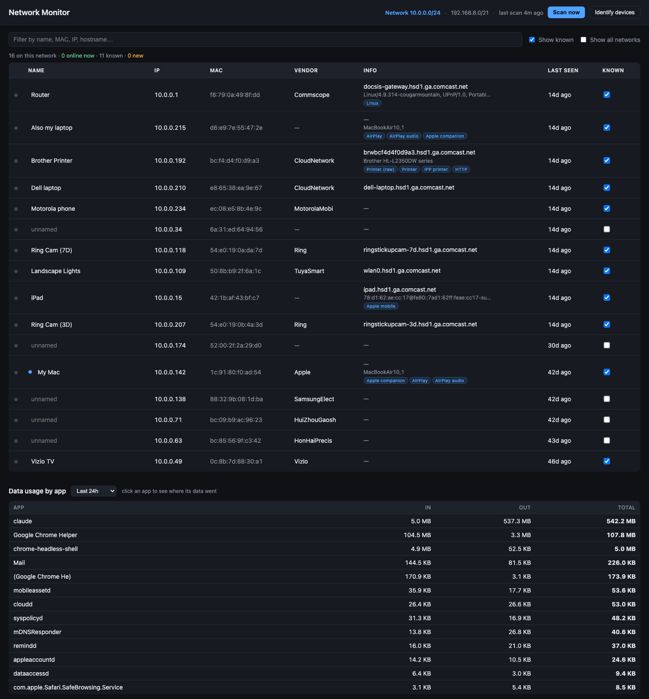This screenshot has width=649, height=699.
Task: Open the Last 24h time range dropdown
Action: pos(93,491)
